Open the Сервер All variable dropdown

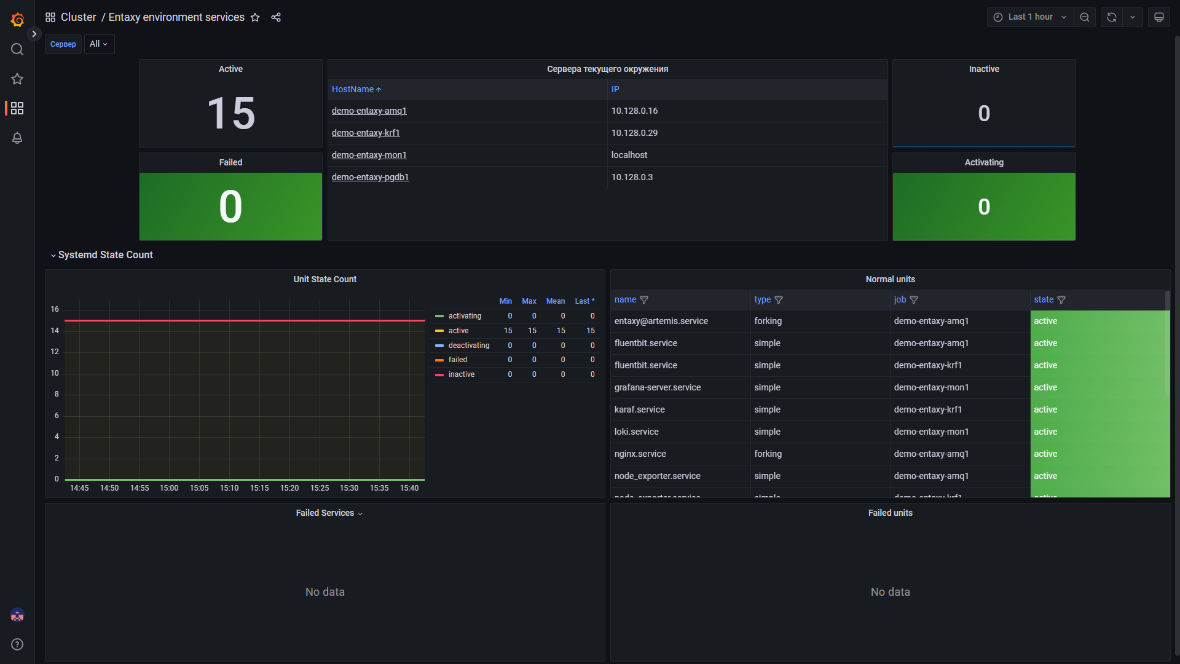pyautogui.click(x=99, y=44)
